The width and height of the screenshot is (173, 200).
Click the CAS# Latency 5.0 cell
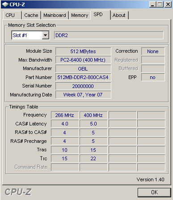93,124
